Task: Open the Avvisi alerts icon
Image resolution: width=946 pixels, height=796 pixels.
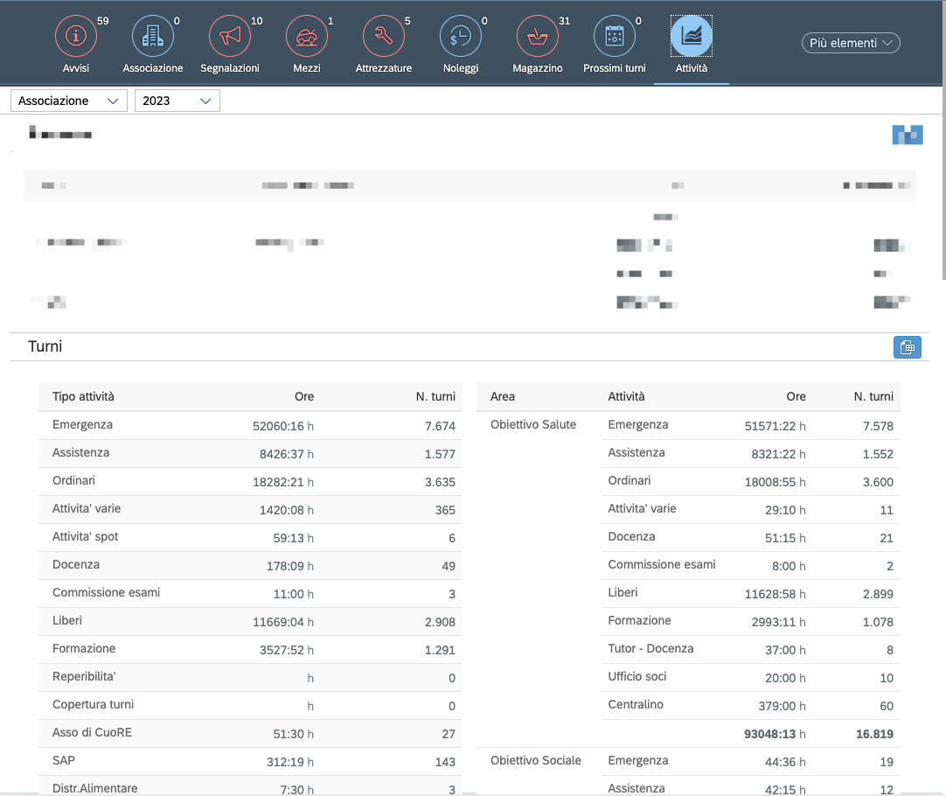Action: click(x=76, y=36)
